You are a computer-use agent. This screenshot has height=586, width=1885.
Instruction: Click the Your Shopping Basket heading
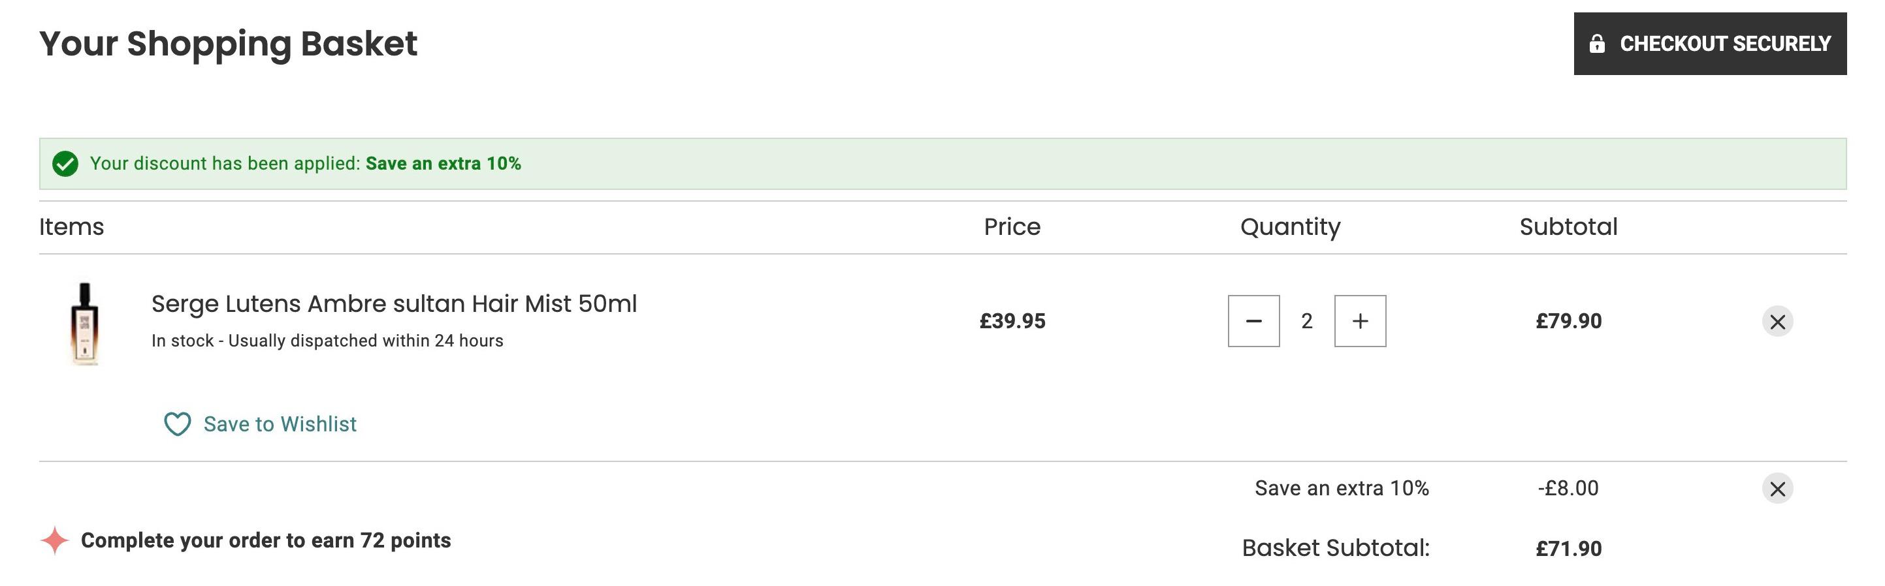click(x=229, y=44)
